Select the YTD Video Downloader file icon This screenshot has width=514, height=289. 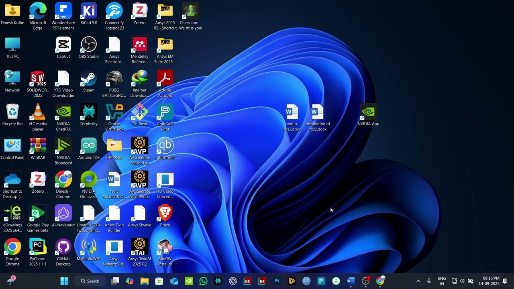tap(63, 84)
